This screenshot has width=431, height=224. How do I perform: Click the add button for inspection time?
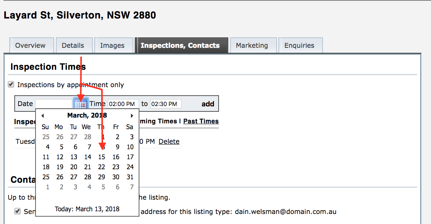(208, 103)
